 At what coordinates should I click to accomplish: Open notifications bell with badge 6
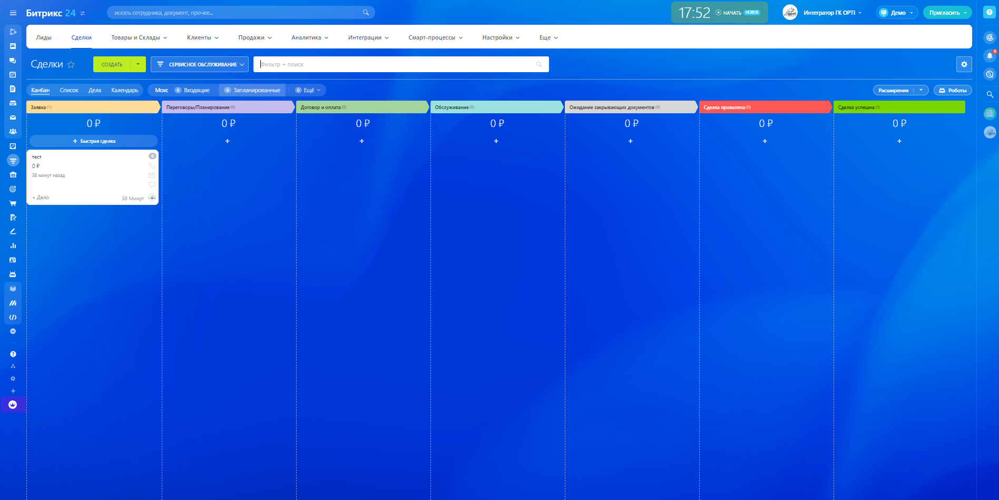pos(990,55)
